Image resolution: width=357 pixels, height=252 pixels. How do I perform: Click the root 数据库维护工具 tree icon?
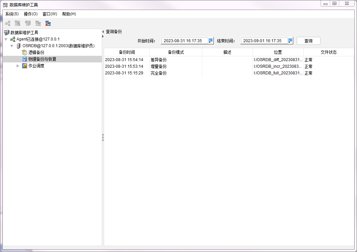(6, 33)
